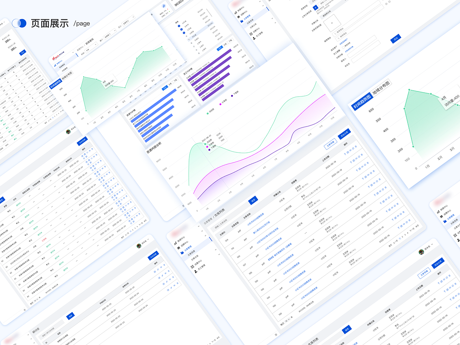Viewport: 460px width, 345px height.
Task: Open the 10条/页 page-size dropdown
Action: (x=287, y=320)
